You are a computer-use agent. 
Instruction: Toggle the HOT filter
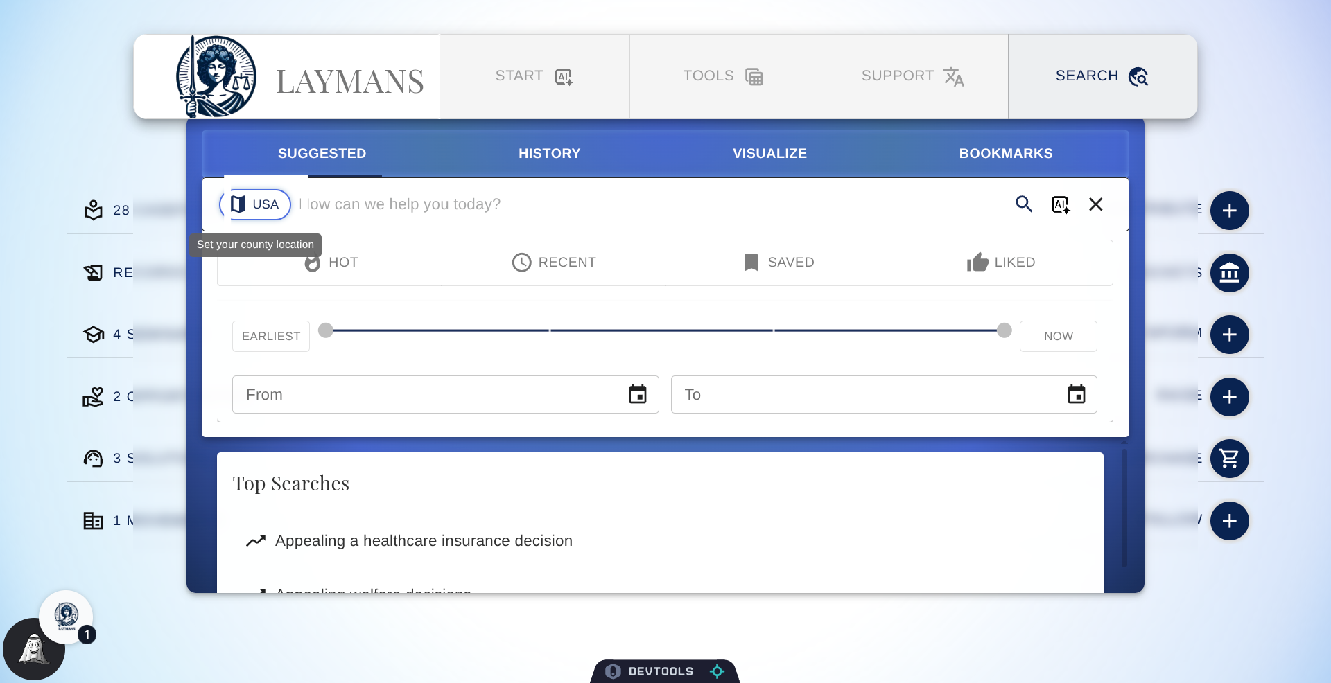coord(330,263)
